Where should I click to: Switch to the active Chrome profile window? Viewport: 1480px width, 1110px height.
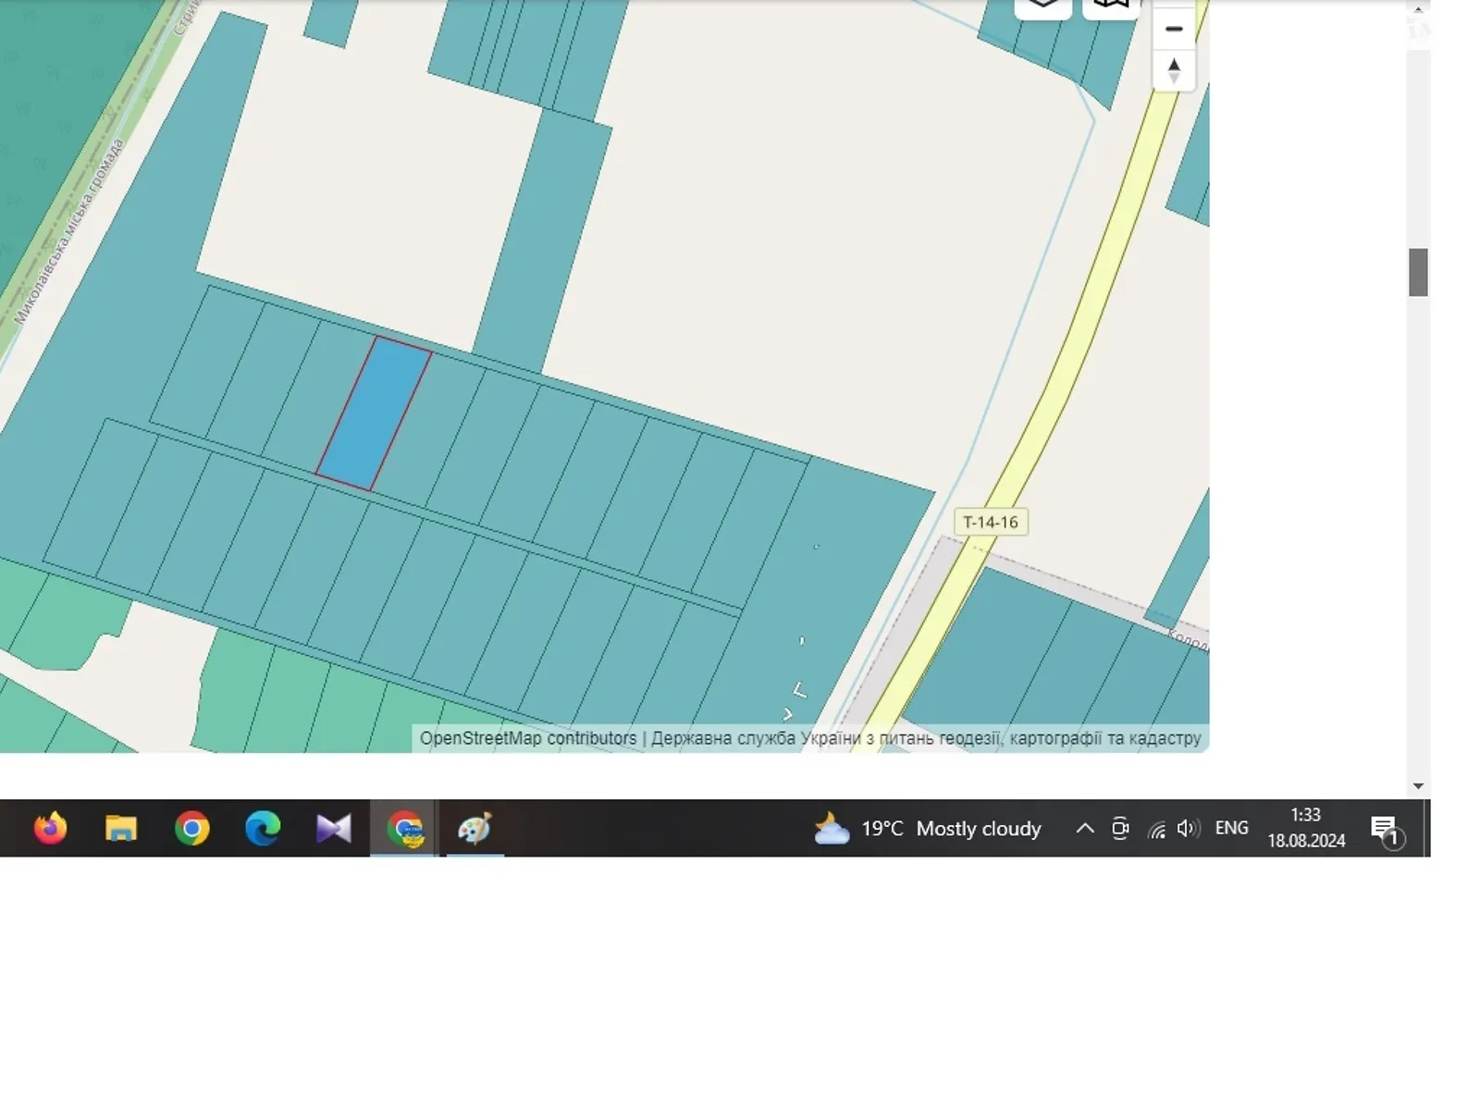click(x=404, y=828)
